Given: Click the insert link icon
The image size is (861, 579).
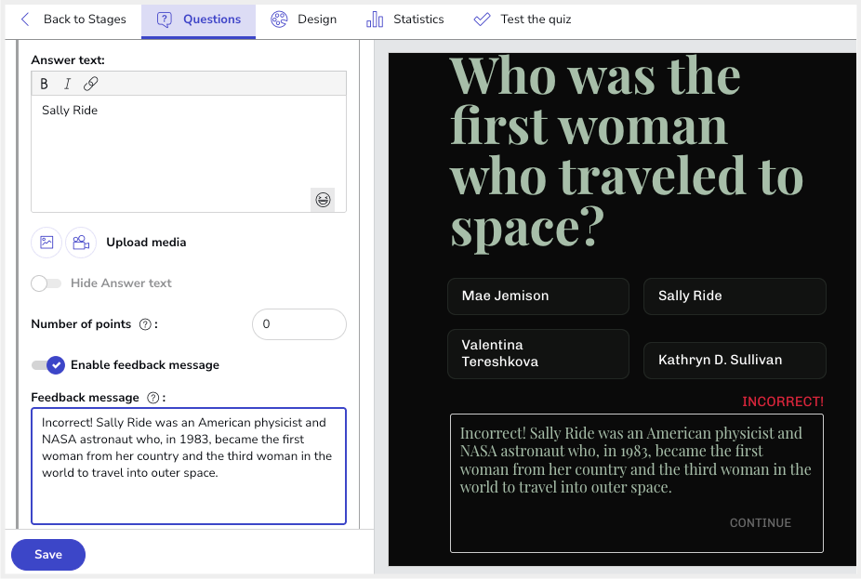Looking at the screenshot, I should 90,84.
